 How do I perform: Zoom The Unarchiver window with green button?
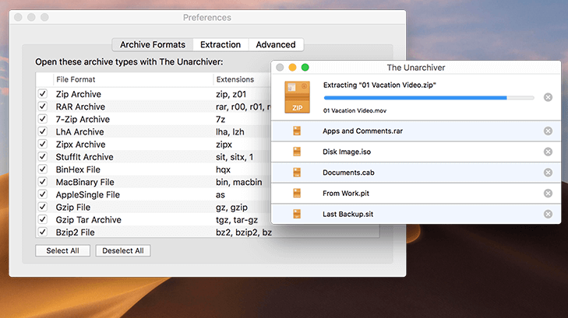click(x=305, y=67)
